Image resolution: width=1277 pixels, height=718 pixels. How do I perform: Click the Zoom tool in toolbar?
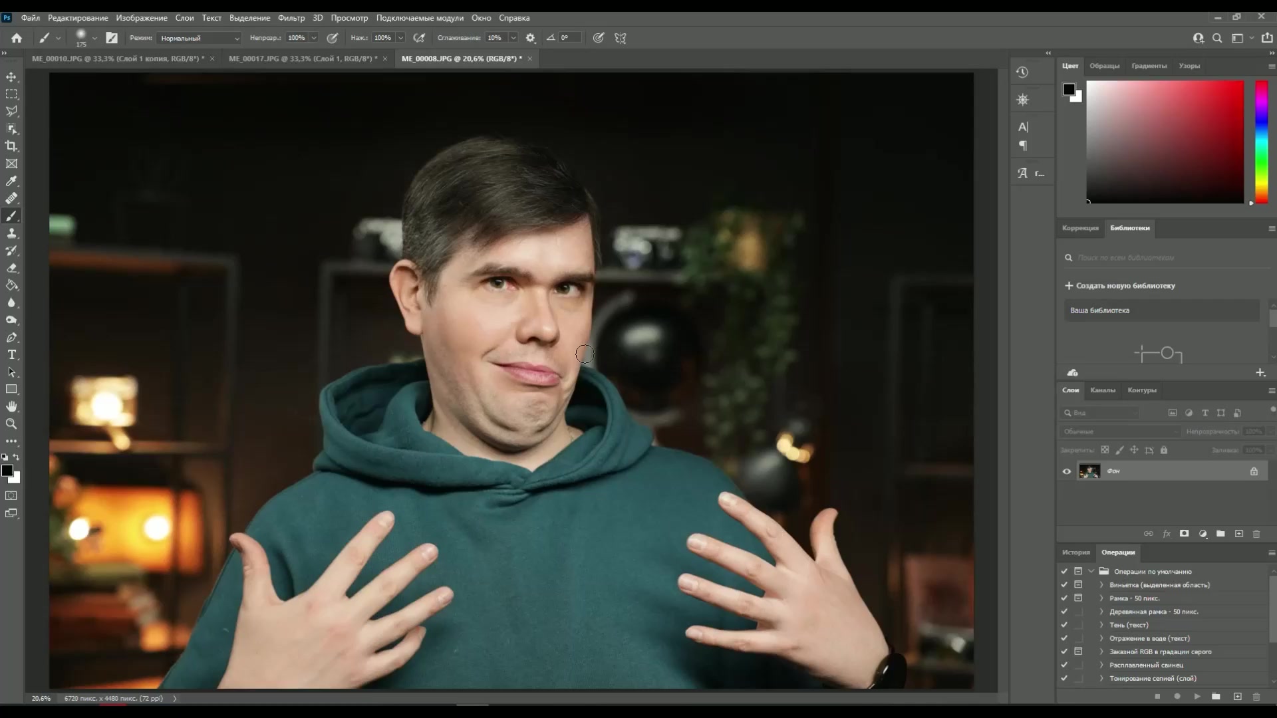11,424
